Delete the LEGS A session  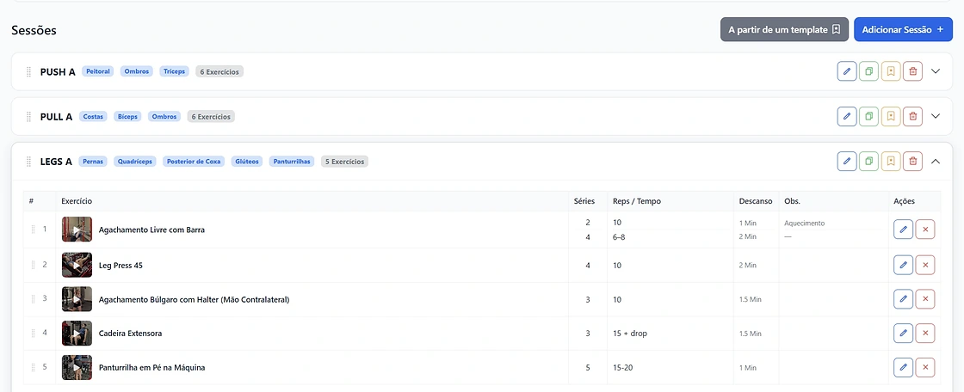[x=913, y=161]
